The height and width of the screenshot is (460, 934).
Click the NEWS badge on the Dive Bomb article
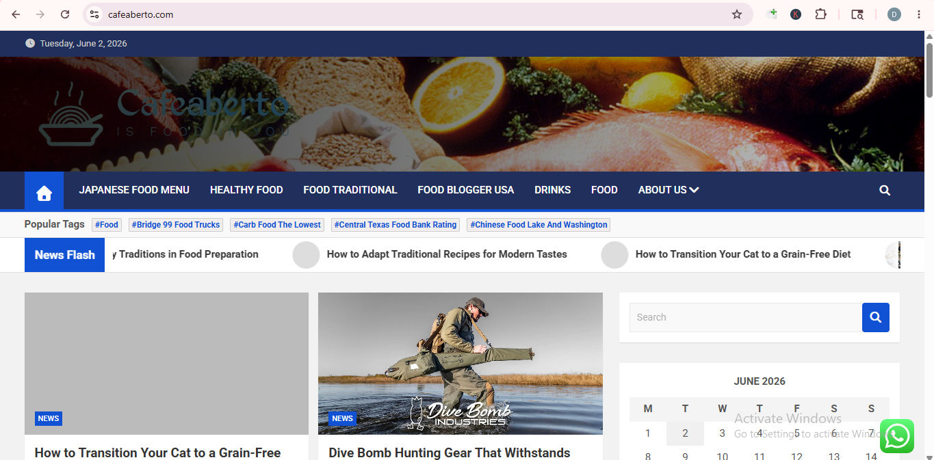pyautogui.click(x=342, y=418)
